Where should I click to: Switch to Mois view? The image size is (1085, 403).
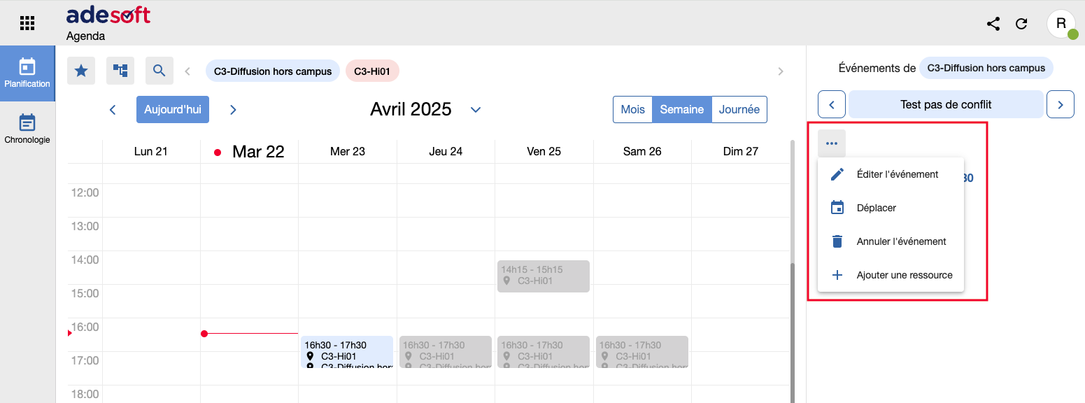(x=632, y=110)
